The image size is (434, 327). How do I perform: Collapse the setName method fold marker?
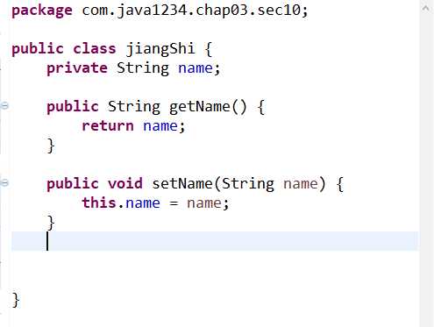coord(4,183)
